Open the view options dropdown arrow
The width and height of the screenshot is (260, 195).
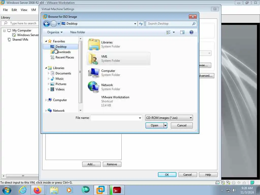pyautogui.click(x=174, y=32)
